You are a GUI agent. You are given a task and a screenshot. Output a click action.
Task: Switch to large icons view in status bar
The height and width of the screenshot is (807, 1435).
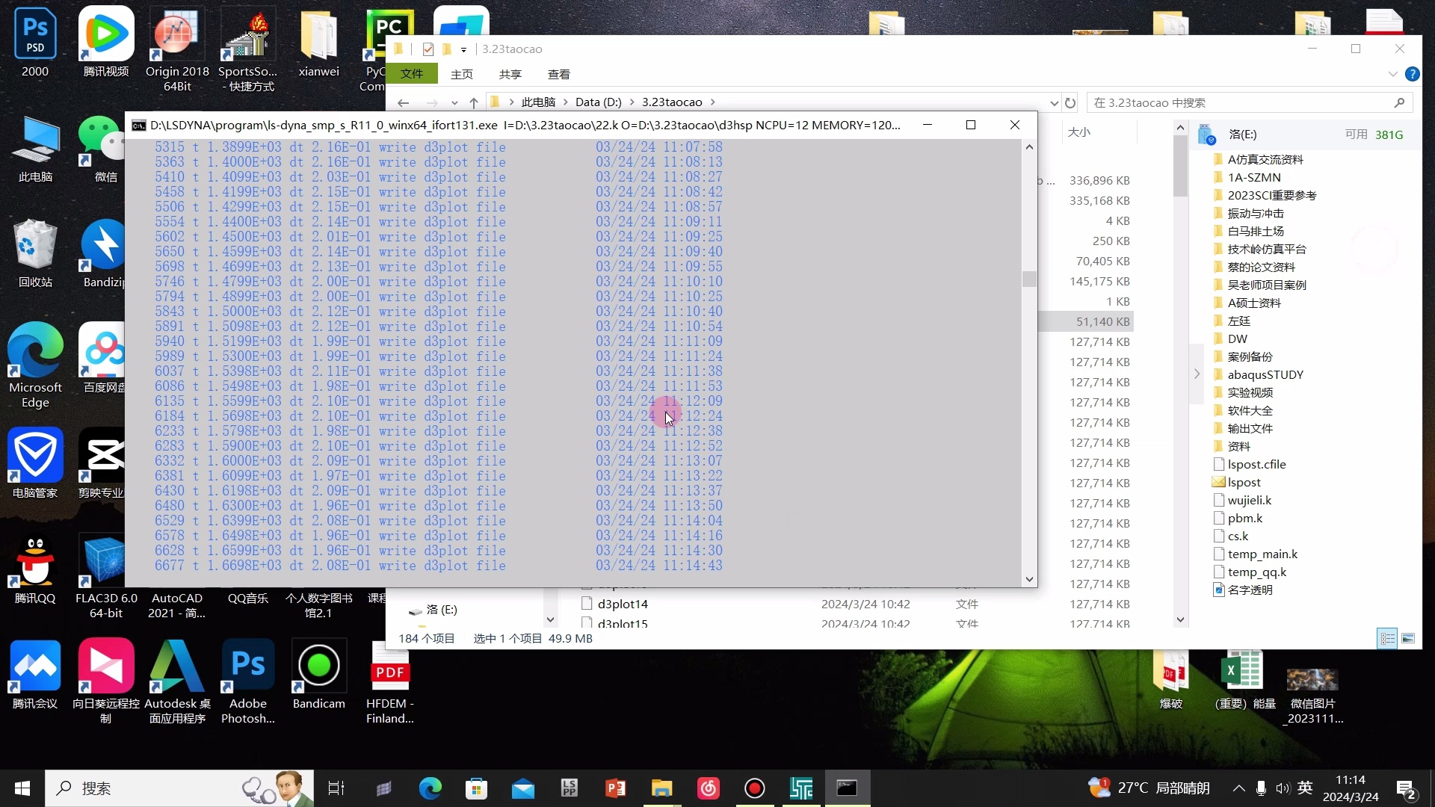click(x=1408, y=639)
